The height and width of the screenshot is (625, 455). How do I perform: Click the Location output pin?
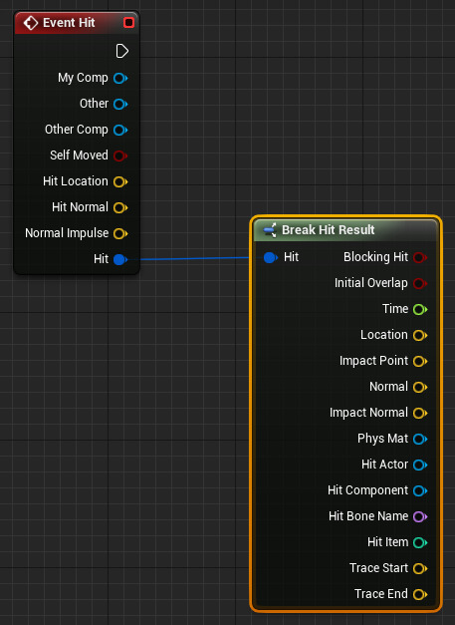click(420, 335)
